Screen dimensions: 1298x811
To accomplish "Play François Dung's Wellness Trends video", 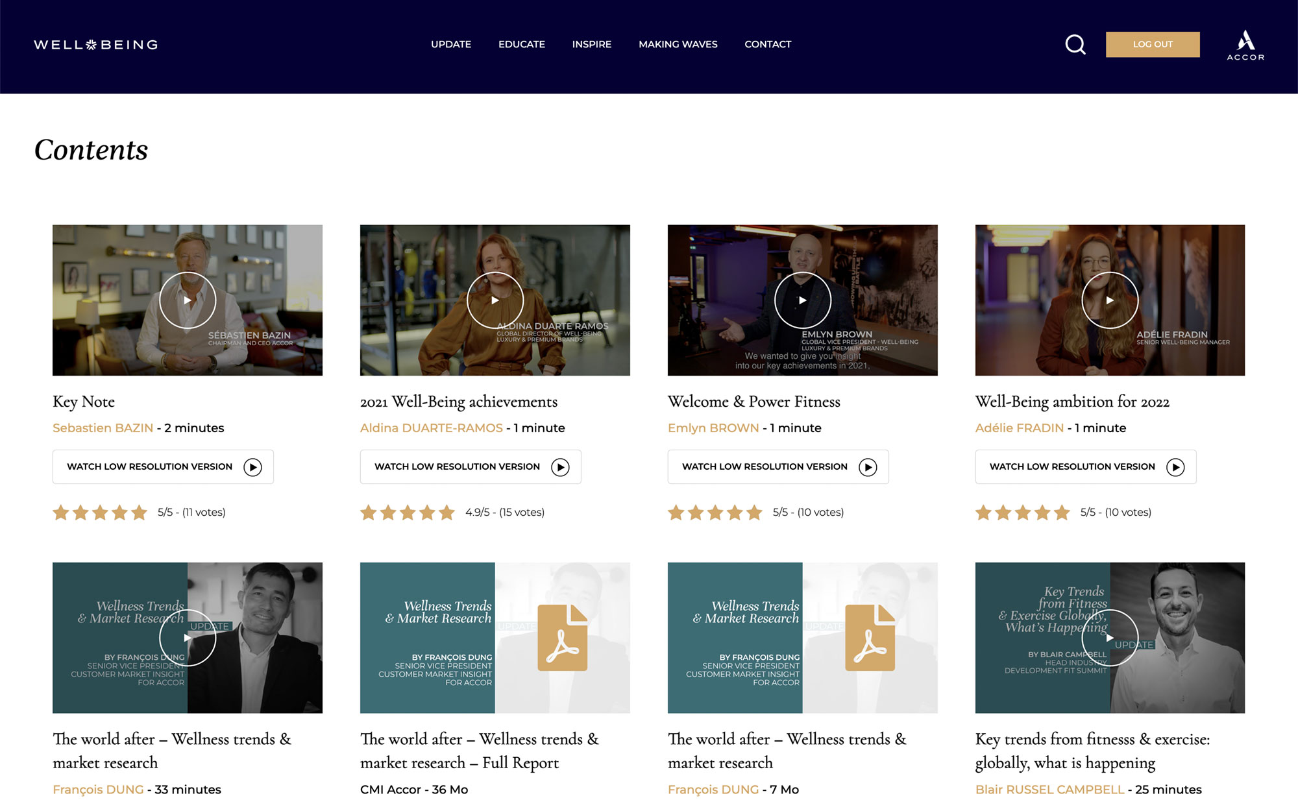I will [x=188, y=638].
